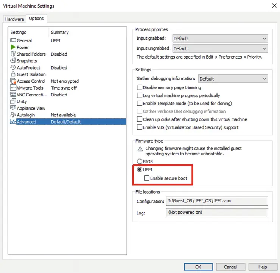Open the Input grabbed priority dropdown

click(220, 39)
